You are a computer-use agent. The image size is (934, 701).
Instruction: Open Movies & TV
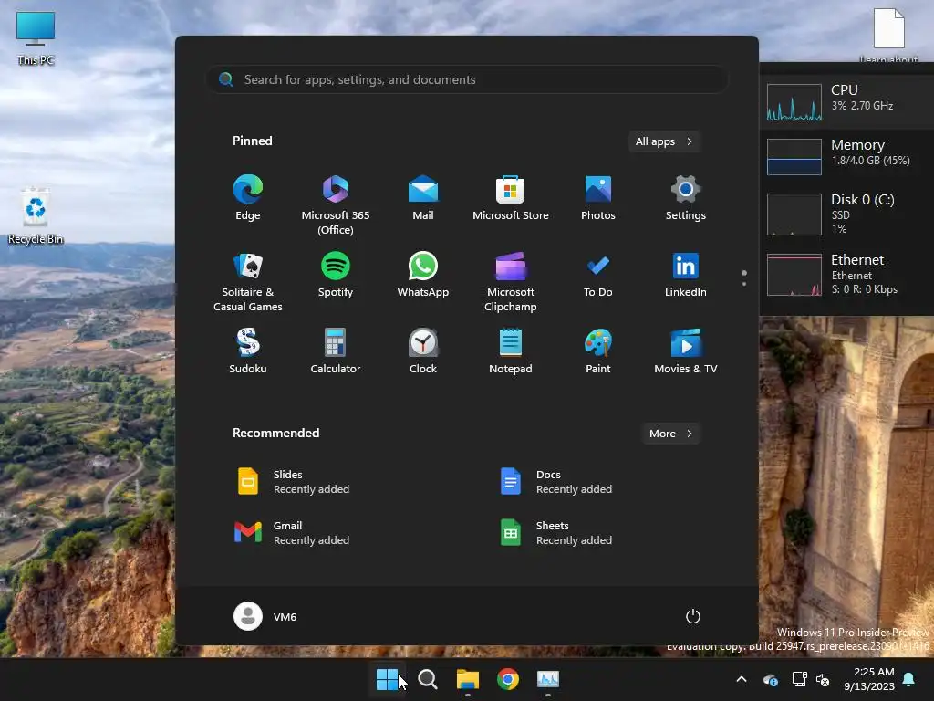[x=686, y=351]
